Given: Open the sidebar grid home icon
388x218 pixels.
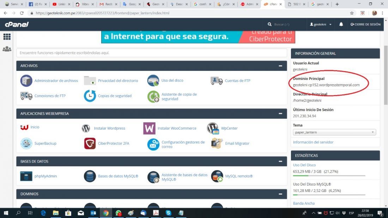Looking at the screenshot, I should click(7, 37).
